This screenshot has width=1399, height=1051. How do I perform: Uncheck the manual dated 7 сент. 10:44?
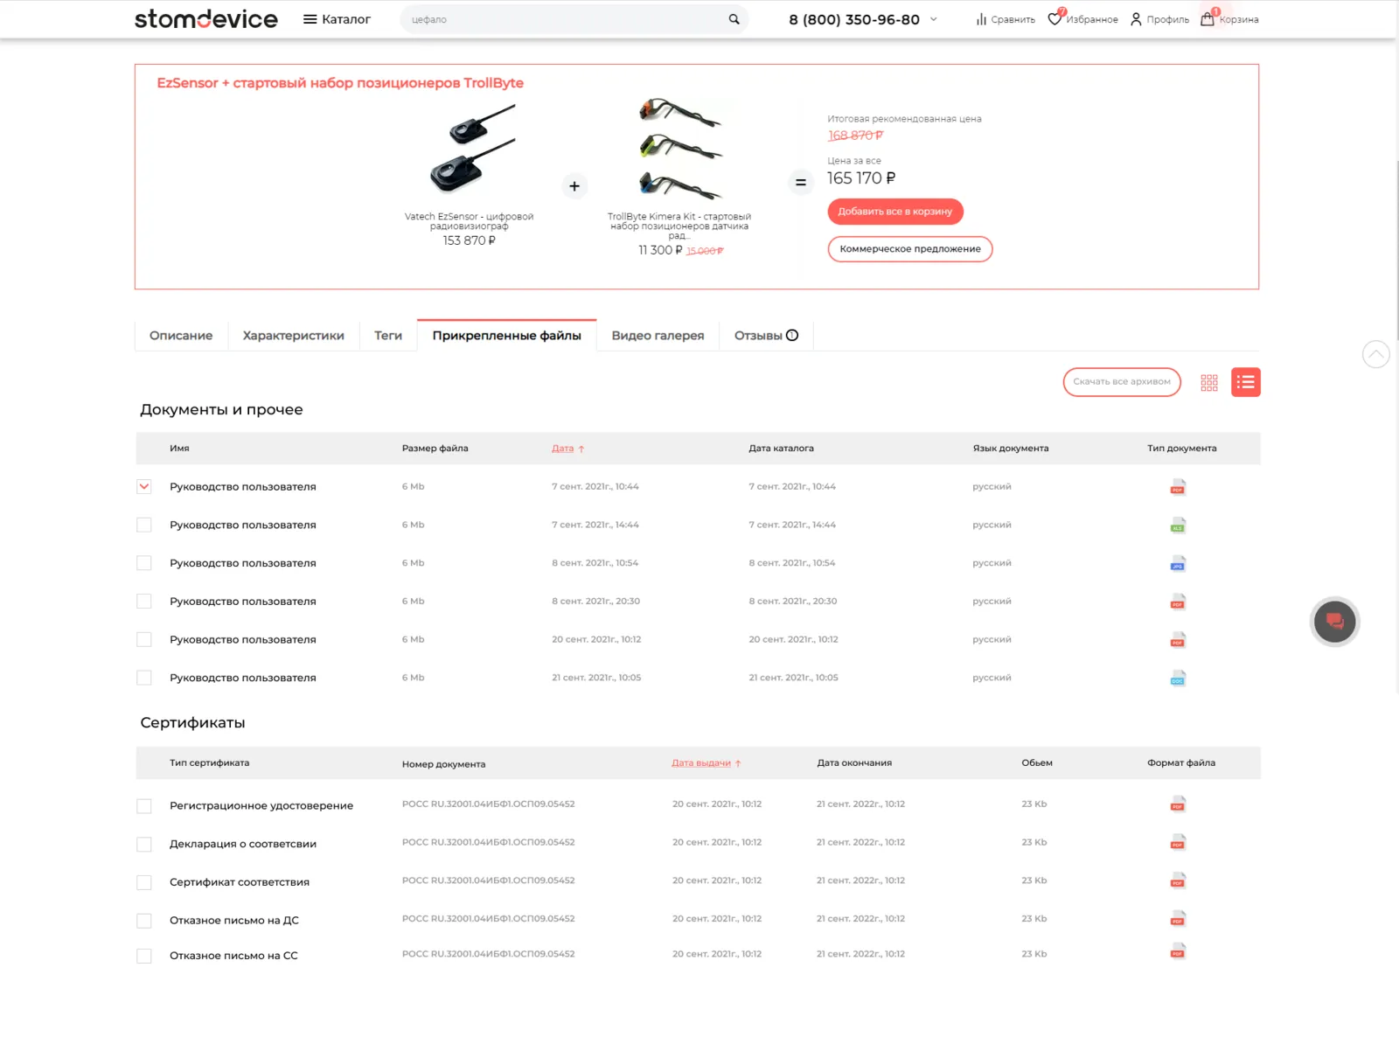[144, 487]
